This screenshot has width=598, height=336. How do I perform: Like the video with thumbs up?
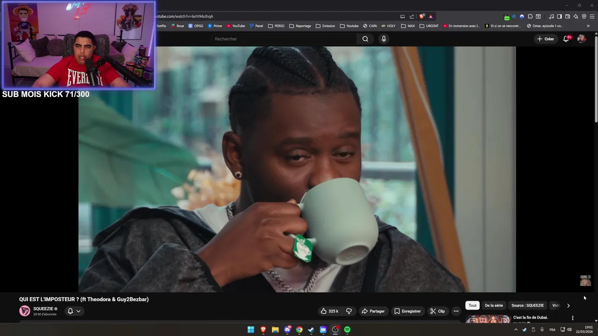pos(330,311)
